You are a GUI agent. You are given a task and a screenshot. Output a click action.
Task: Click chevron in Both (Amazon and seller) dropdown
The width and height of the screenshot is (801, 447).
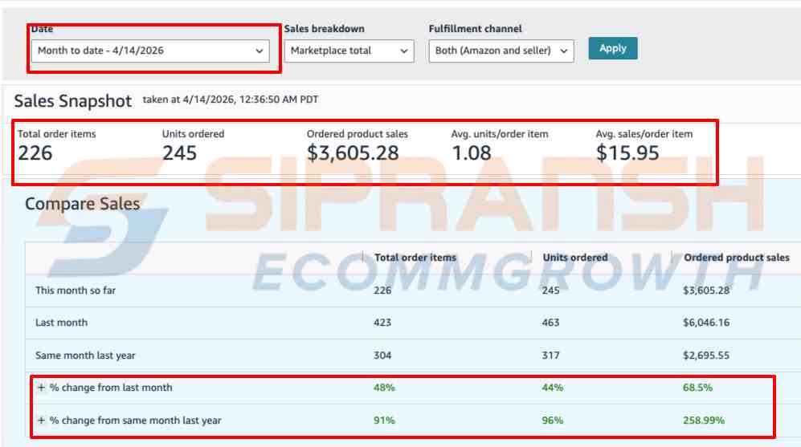pos(564,51)
